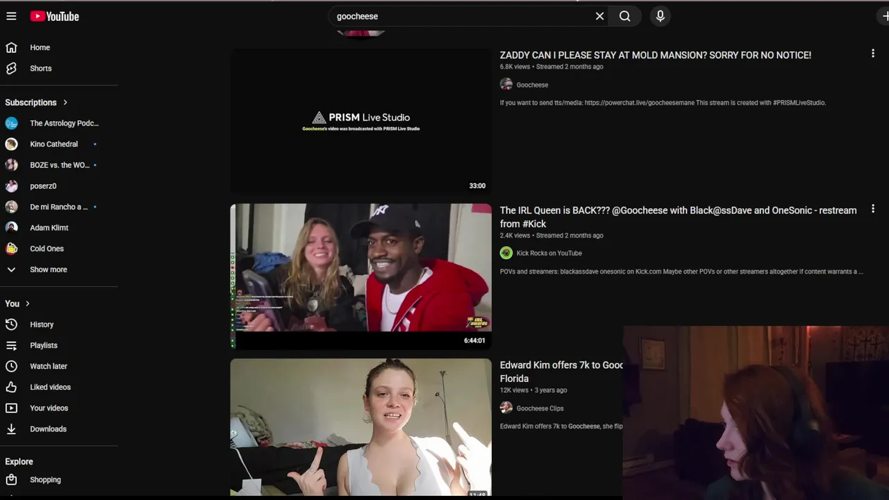Open the IRL Queen is BACK video thumbnail
The height and width of the screenshot is (500, 889).
[x=360, y=276]
